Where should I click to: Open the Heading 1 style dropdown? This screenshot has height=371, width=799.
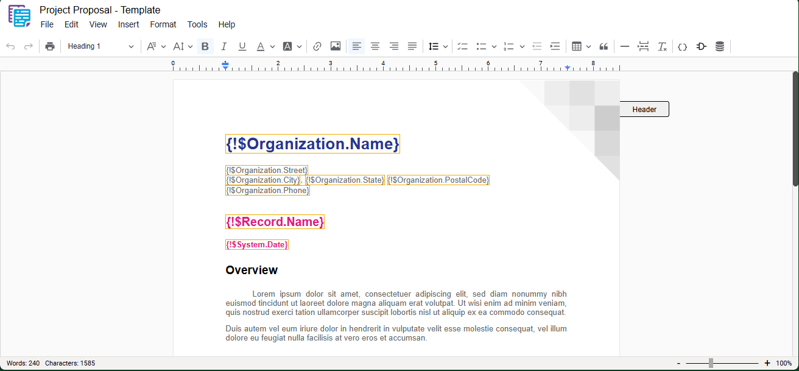click(100, 46)
